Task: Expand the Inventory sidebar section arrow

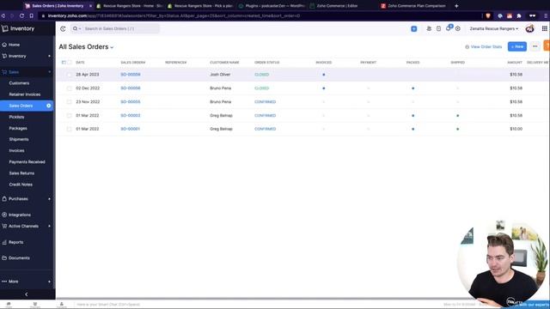Action: pyautogui.click(x=50, y=56)
